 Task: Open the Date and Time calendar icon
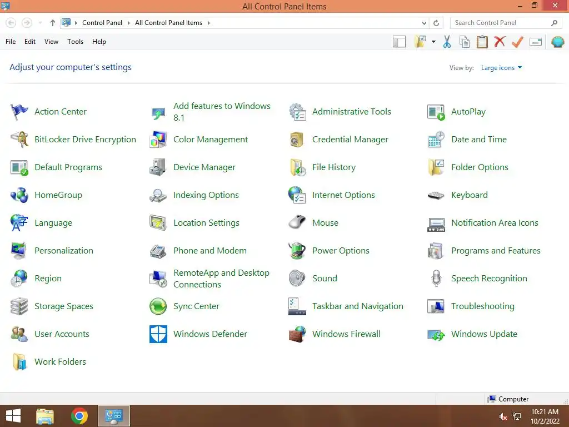tap(436, 140)
